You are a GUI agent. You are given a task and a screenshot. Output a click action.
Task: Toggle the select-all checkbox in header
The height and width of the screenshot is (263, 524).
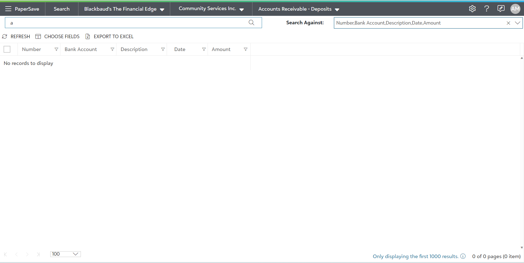click(7, 49)
